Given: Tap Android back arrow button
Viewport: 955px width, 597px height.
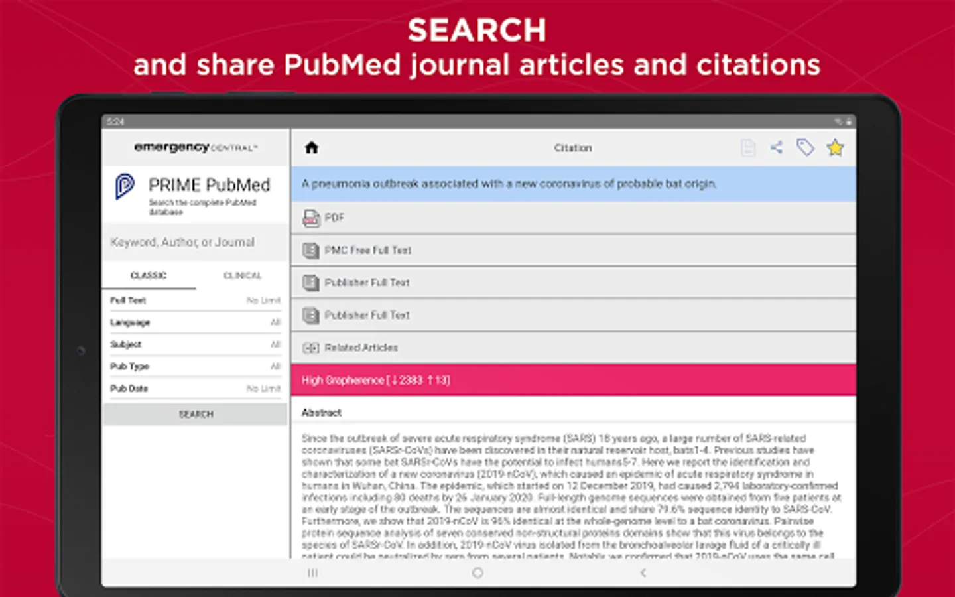Looking at the screenshot, I should point(643,572).
